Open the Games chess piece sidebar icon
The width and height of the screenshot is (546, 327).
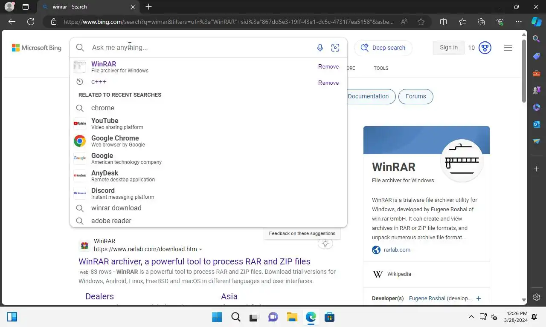pyautogui.click(x=537, y=90)
